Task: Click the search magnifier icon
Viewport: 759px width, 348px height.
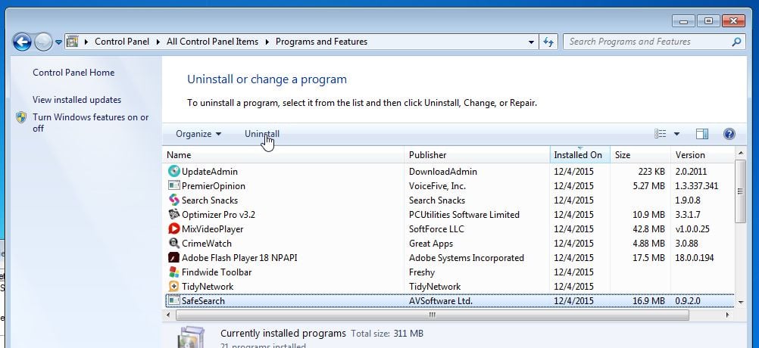Action: tap(736, 42)
